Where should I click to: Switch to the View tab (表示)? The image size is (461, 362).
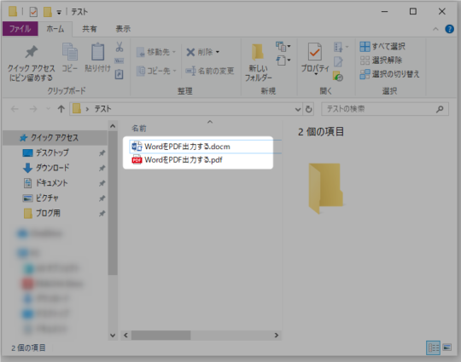123,29
